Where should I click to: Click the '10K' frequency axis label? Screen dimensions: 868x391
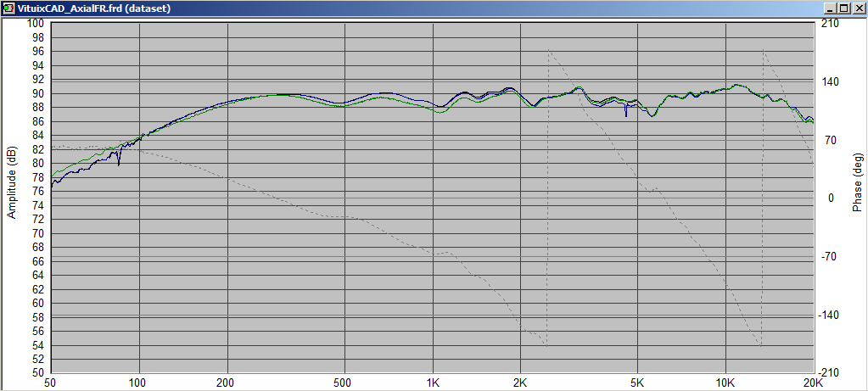point(725,383)
